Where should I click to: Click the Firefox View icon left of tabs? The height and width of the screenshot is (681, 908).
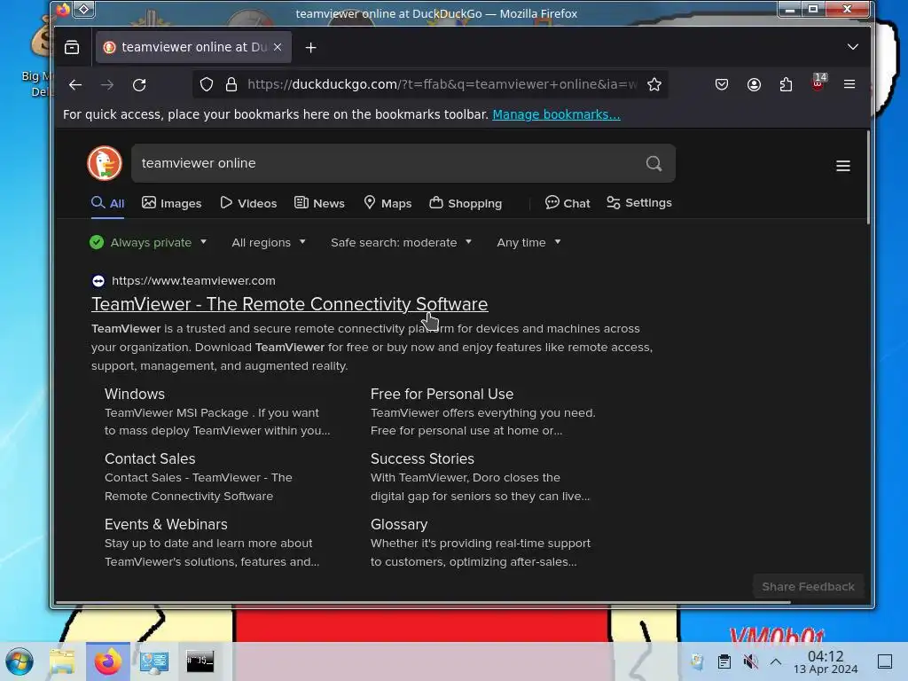[x=72, y=48]
